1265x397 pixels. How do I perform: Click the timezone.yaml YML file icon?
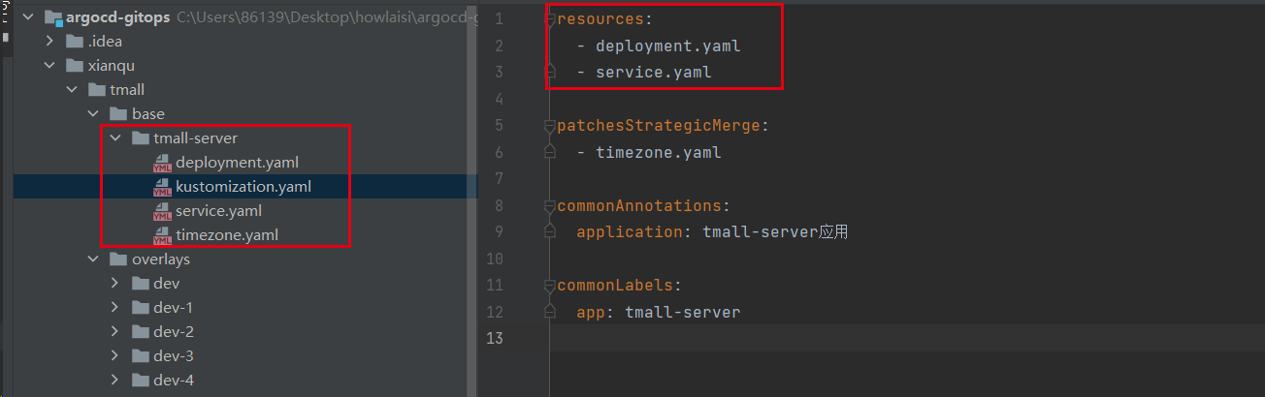162,235
